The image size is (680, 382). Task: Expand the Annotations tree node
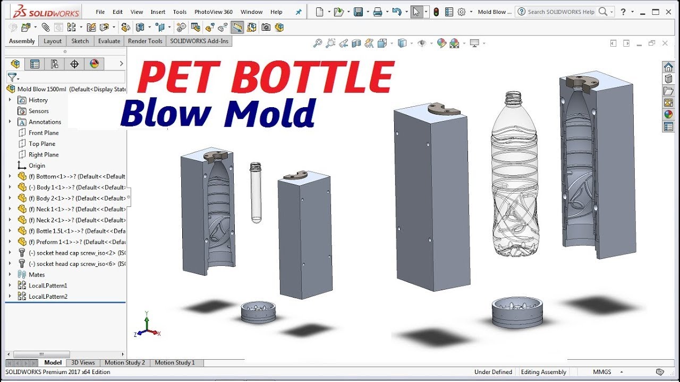[10, 121]
